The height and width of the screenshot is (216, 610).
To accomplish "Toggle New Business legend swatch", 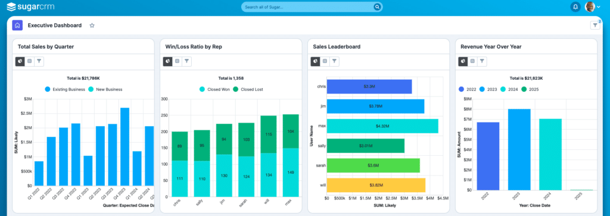I will pos(91,89).
